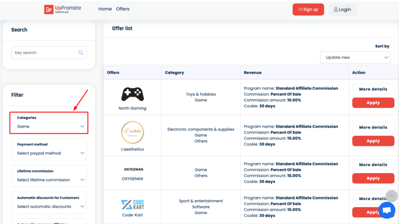Viewport: 399px width, 224px height.
Task: Click the Sign up button
Action: pyautogui.click(x=308, y=9)
